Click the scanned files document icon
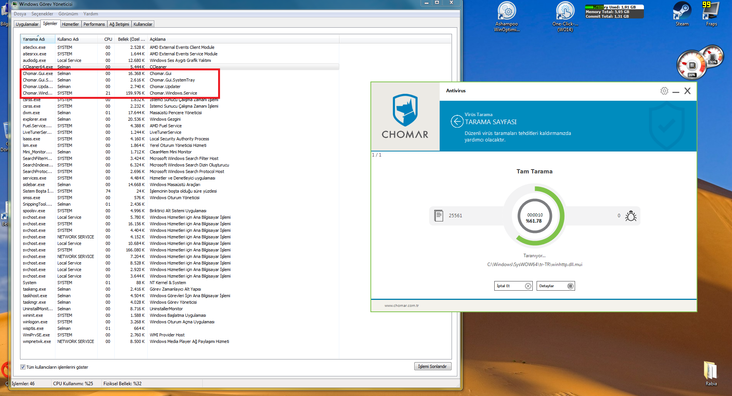 pos(439,215)
